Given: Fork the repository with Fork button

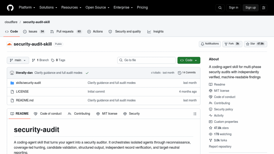Looking at the screenshot, I should [232, 44].
